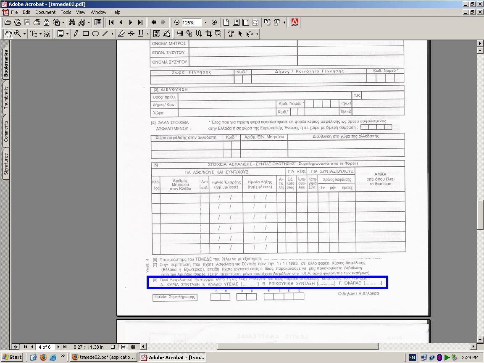Image resolution: width=484 pixels, height=363 pixels.
Task: Switch to the Thumbnails side tab
Action: pyautogui.click(x=6, y=98)
